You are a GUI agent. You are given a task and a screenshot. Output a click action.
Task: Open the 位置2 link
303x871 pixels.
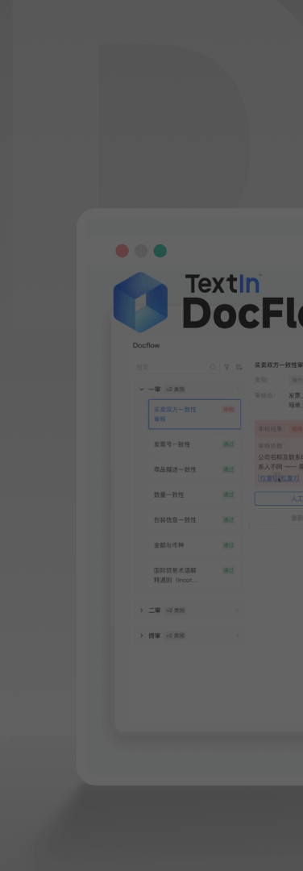(x=288, y=478)
